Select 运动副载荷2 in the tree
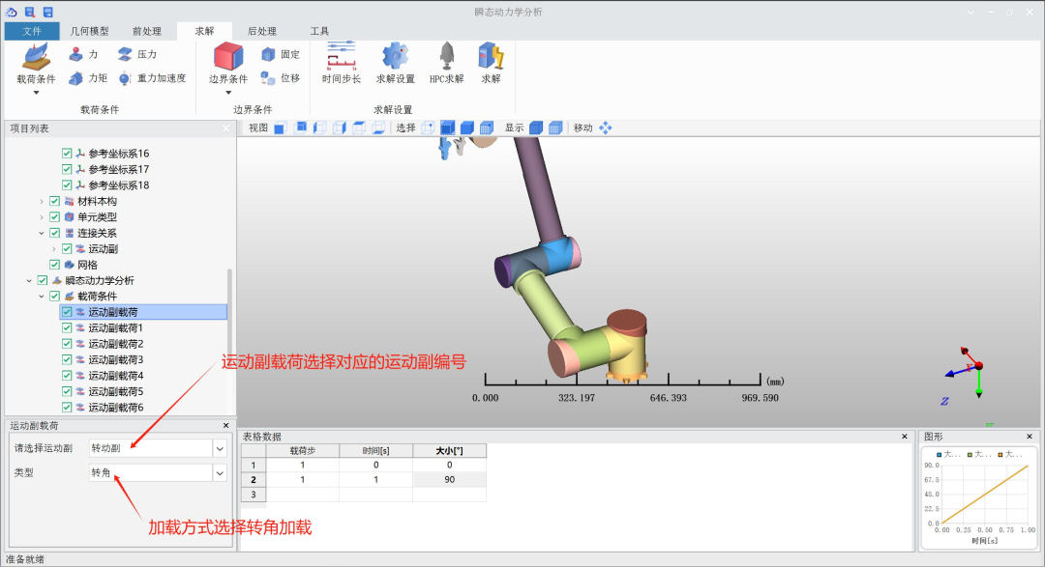This screenshot has width=1045, height=567. pos(116,344)
